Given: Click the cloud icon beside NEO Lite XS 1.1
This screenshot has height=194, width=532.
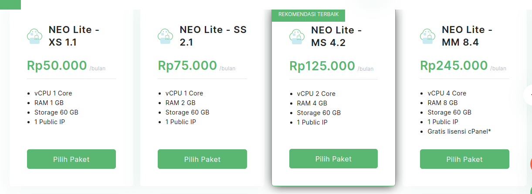Looking at the screenshot, I should coord(35,36).
